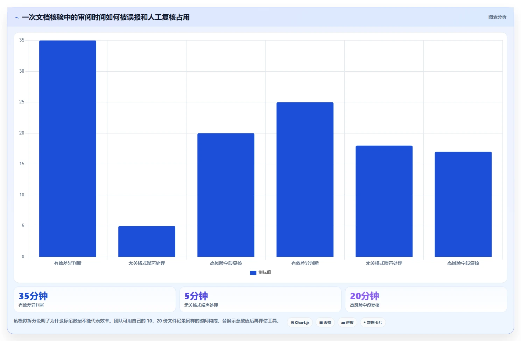Click the footer note starting 该模拟拆分说明了
The width and height of the screenshot is (521, 341).
[x=147, y=321]
